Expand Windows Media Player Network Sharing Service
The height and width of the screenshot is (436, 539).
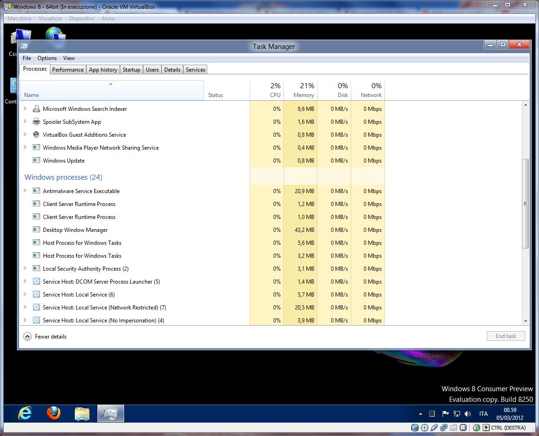(25, 147)
